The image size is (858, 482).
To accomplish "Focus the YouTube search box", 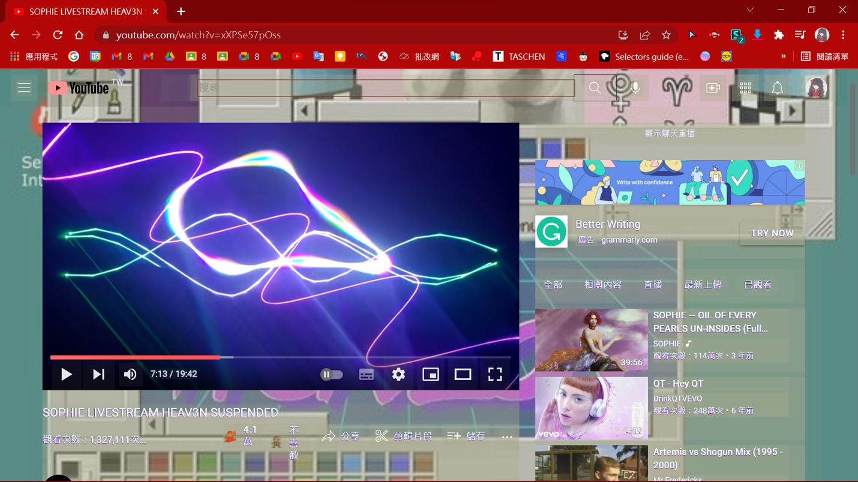I will (x=386, y=88).
